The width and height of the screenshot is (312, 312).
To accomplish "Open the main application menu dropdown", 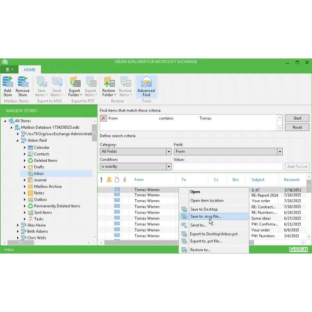I will coord(9,69).
